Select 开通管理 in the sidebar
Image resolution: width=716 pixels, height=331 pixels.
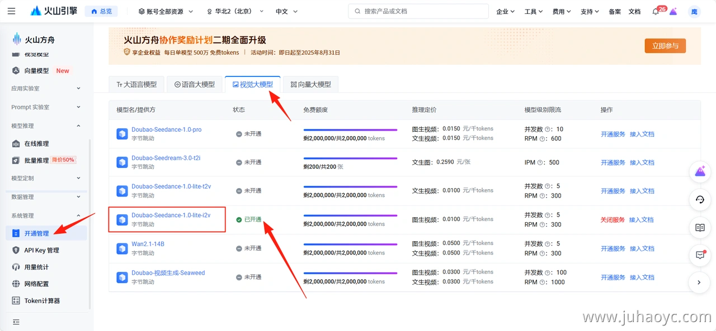click(47, 233)
